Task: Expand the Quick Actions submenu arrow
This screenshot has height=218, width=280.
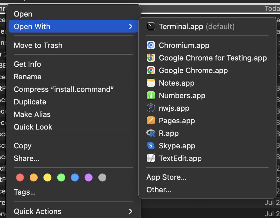Action: click(131, 211)
